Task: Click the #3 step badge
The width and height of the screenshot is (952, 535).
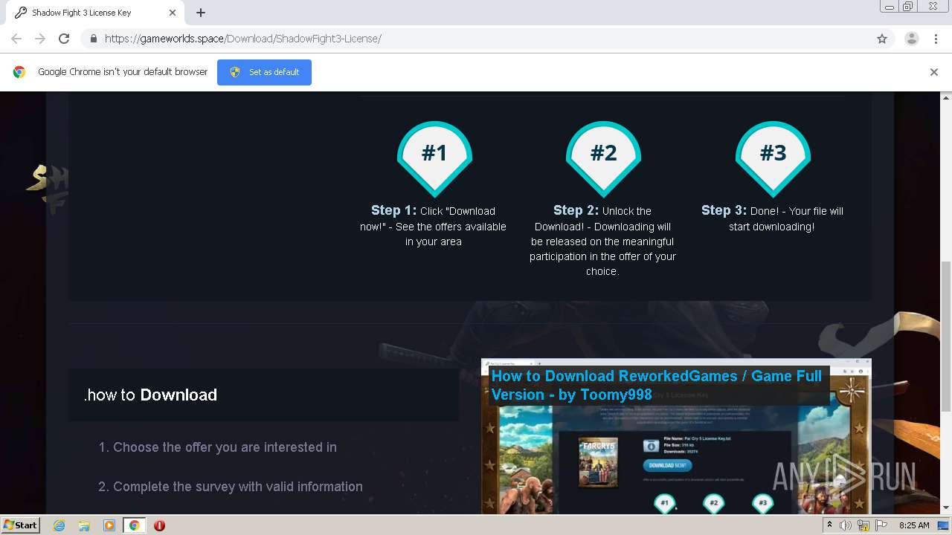Action: tap(773, 158)
